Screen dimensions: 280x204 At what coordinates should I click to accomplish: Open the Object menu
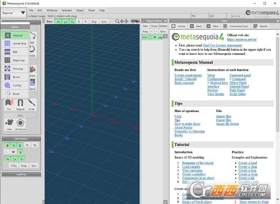tap(80, 10)
